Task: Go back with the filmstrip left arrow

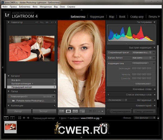Action: click(24, 118)
